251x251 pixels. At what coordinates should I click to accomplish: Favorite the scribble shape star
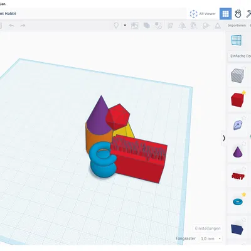(x=244, y=118)
